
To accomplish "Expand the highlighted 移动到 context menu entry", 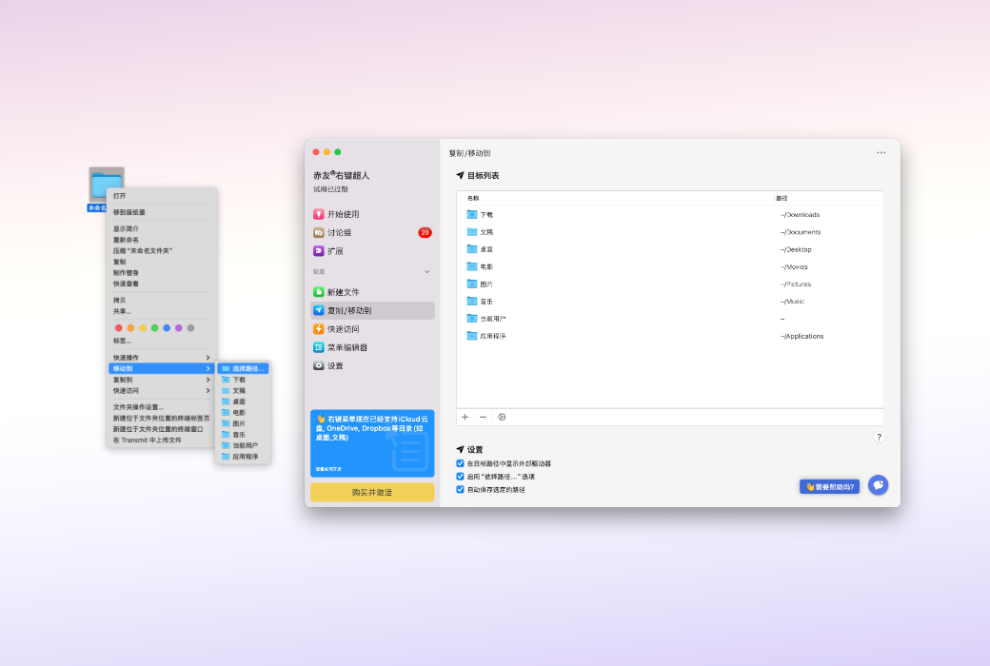I will coord(162,368).
